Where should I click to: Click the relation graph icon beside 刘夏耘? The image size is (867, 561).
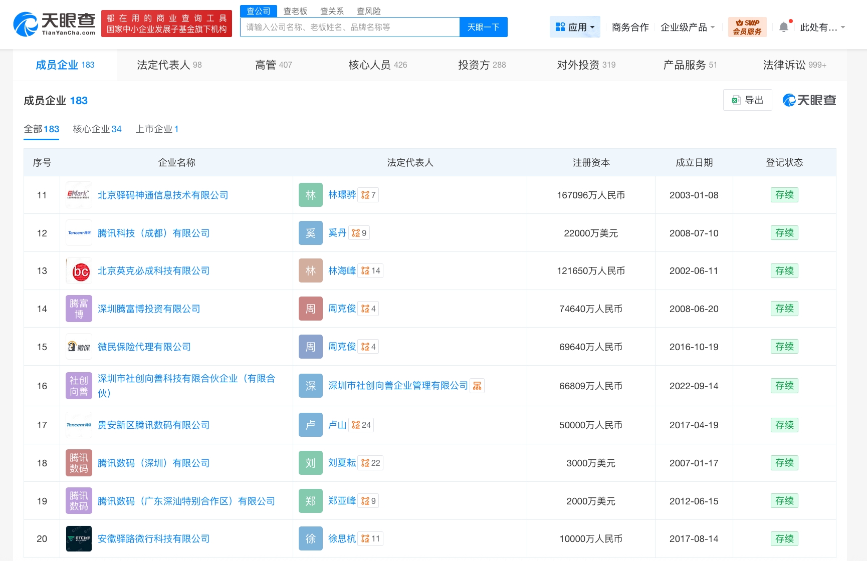[x=365, y=463]
